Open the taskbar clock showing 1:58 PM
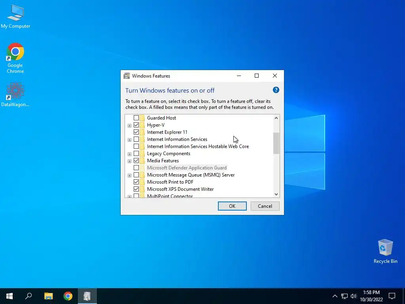Image resolution: width=405 pixels, height=304 pixels. click(x=371, y=296)
